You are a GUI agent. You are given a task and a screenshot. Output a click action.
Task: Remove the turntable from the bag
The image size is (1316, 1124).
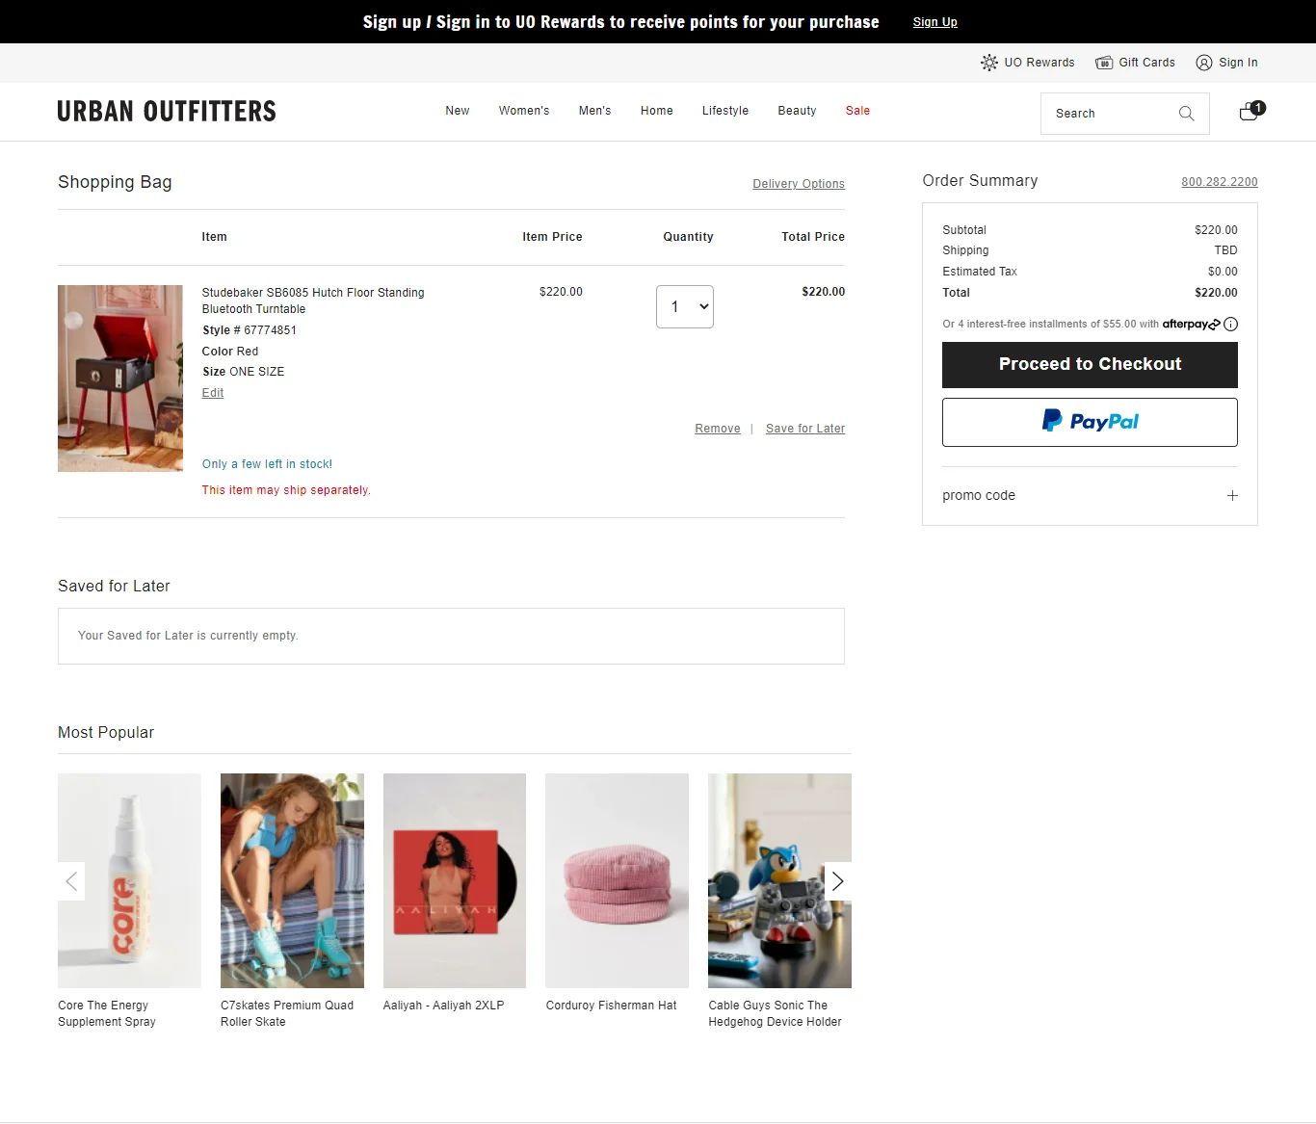click(717, 428)
